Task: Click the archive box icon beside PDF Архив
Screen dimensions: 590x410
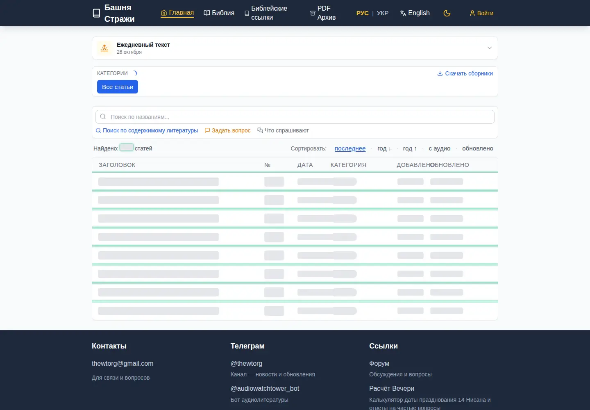Action: click(313, 13)
